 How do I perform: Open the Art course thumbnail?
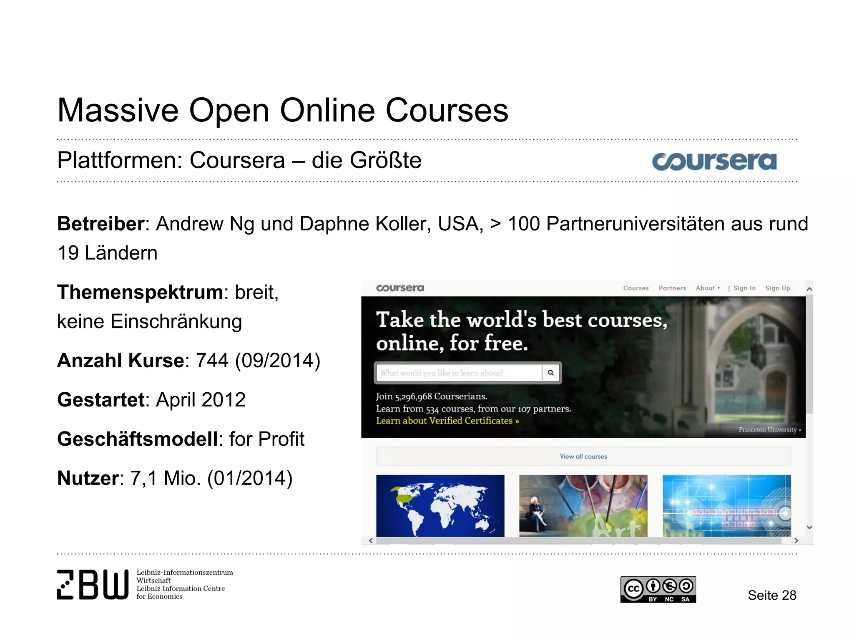583,505
